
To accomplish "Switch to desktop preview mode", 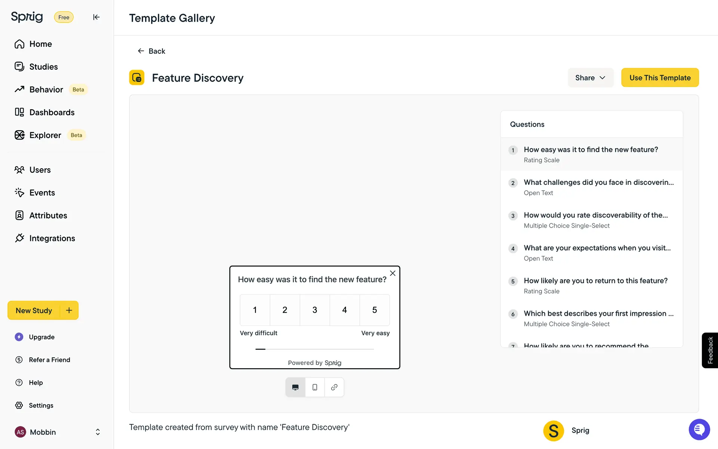I will (x=295, y=387).
